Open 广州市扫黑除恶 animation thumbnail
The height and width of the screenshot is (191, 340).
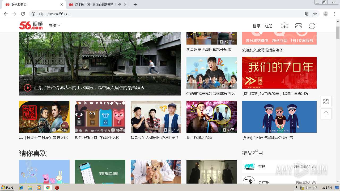(279, 117)
